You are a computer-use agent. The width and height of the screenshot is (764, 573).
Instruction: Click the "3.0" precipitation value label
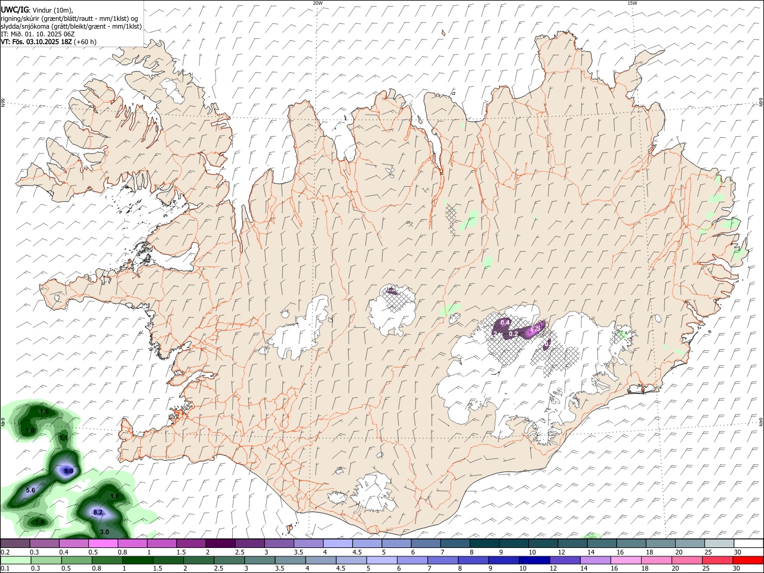(x=104, y=532)
